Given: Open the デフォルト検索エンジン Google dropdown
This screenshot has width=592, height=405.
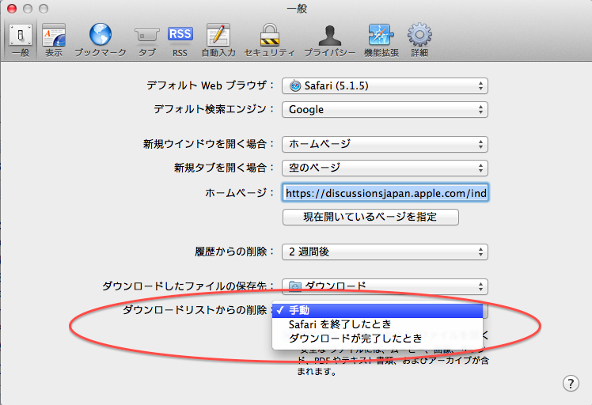Looking at the screenshot, I should pyautogui.click(x=385, y=109).
